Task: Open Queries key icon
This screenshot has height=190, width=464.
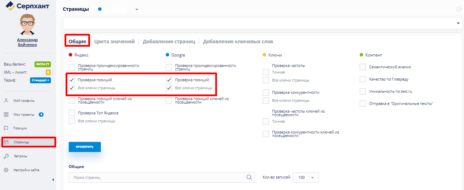Action: click(6, 156)
